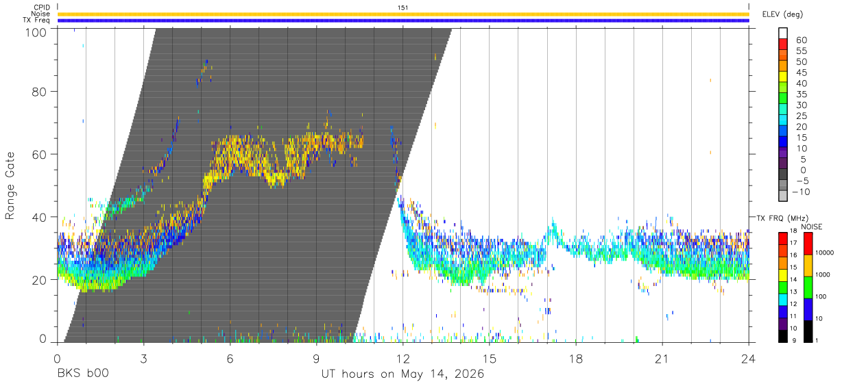842x388 pixels.
Task: Click the white top swatch of elevation colorbar
Action: point(783,33)
